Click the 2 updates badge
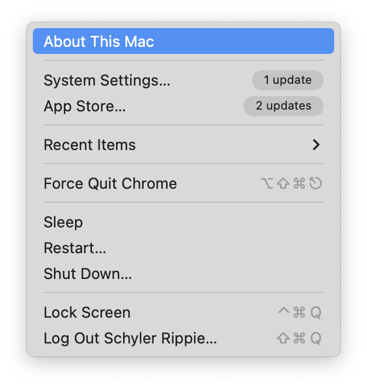 pyautogui.click(x=283, y=106)
